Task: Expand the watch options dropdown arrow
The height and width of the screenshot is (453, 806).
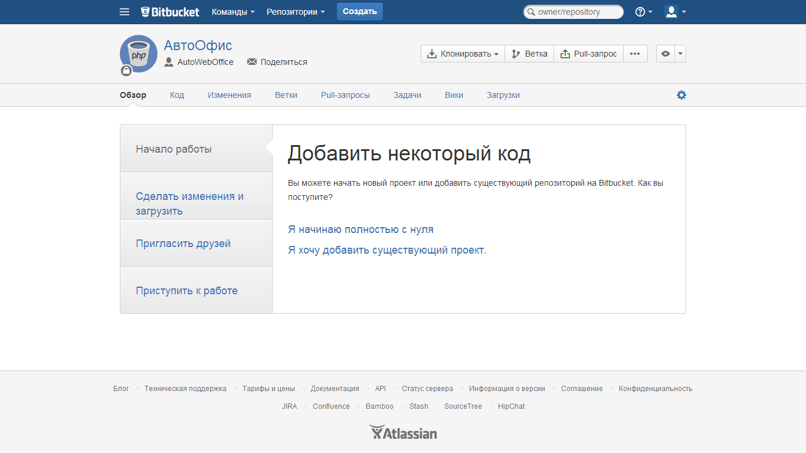Action: pos(680,54)
